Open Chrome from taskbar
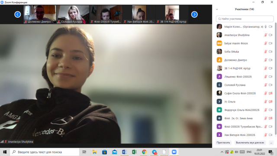Screen dimensions: 277x156 [144, 152]
